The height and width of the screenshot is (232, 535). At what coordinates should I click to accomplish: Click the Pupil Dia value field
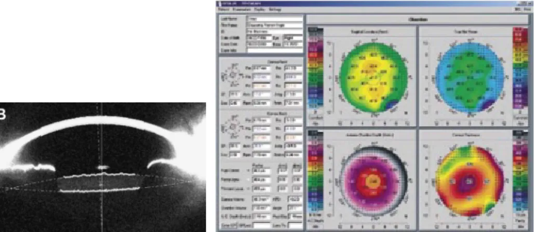(295, 216)
